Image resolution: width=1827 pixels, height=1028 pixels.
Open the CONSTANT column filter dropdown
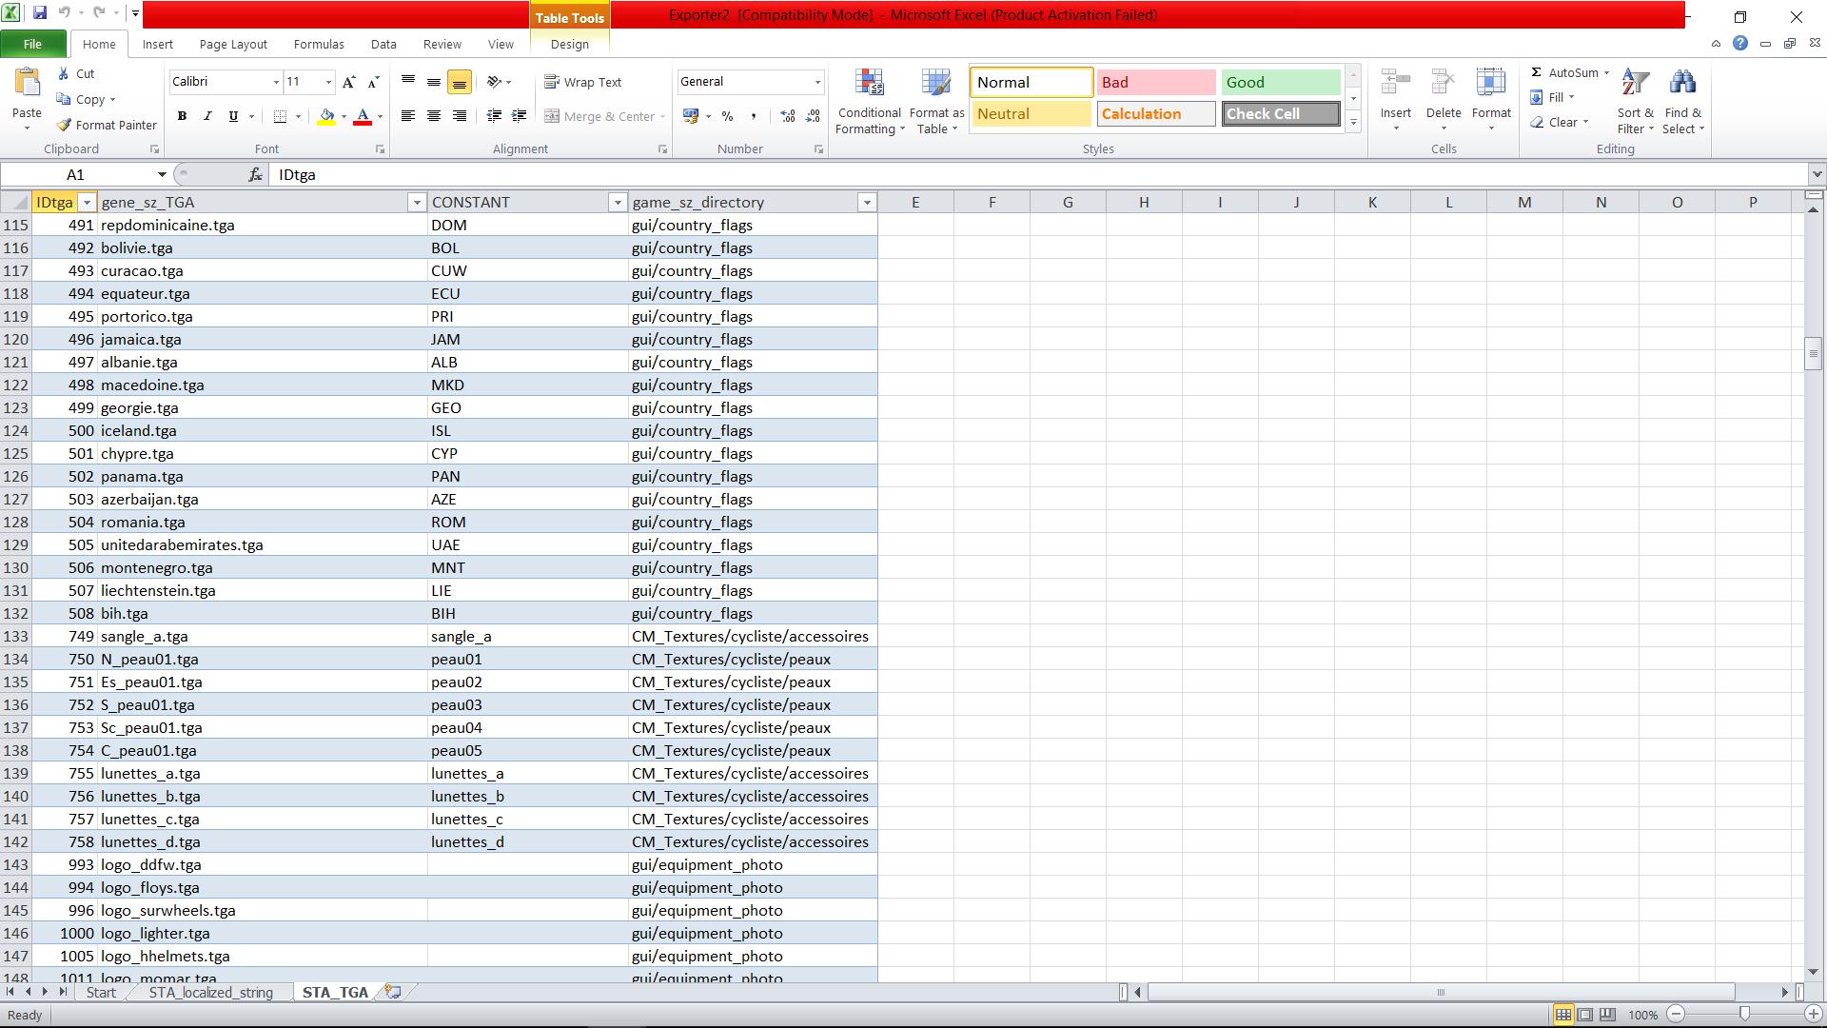point(617,202)
